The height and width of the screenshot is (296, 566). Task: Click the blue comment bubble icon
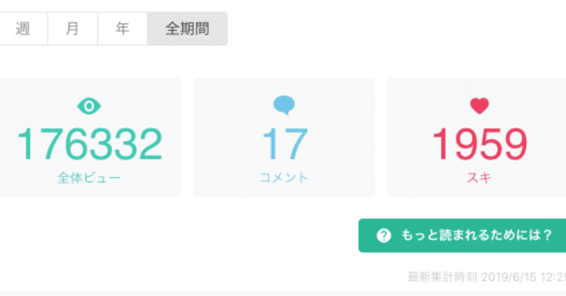pos(284,106)
